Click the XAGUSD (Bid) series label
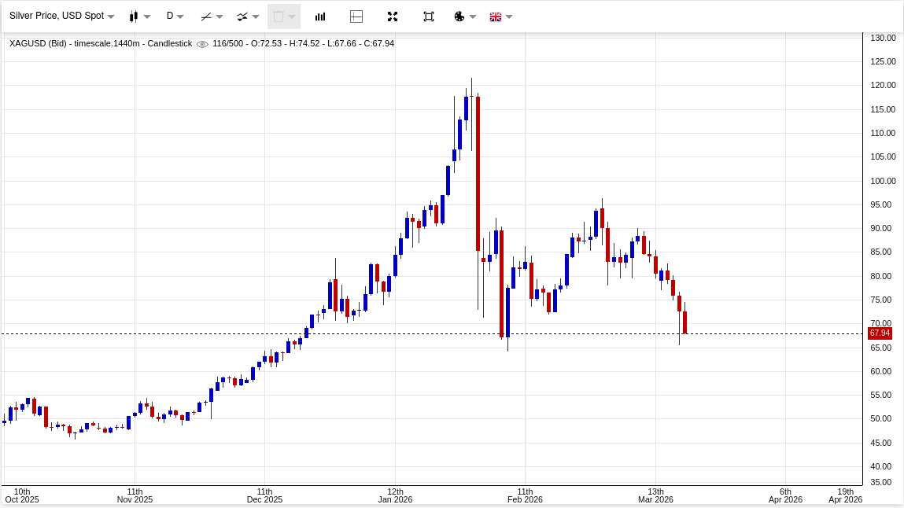 tap(38, 44)
